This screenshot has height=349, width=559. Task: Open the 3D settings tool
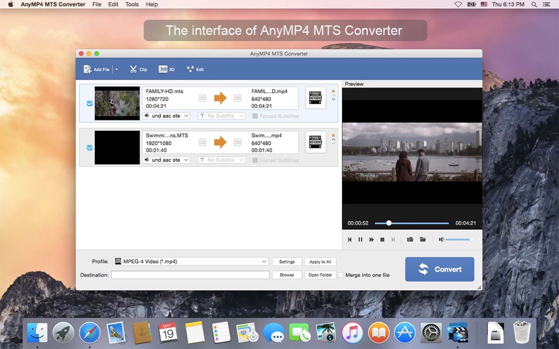(x=165, y=69)
